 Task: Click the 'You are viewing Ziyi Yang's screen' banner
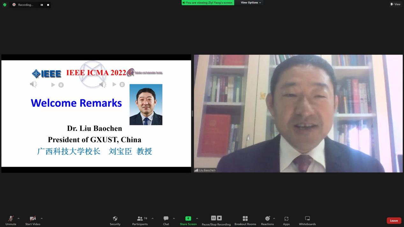coord(208,3)
